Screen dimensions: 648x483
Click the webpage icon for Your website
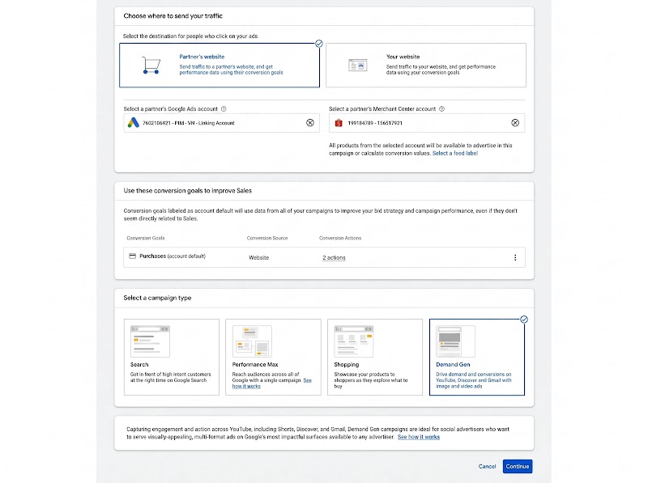coord(357,66)
